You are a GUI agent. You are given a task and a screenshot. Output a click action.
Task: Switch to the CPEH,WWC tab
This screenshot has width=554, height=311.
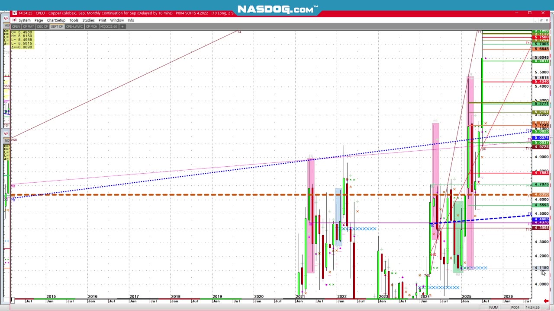click(74, 27)
